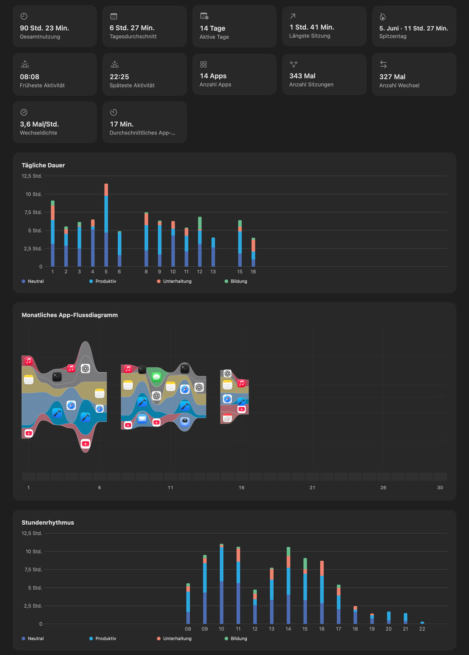Click the grid icon above Anzahl Apps
469x655 pixels.
tap(203, 65)
